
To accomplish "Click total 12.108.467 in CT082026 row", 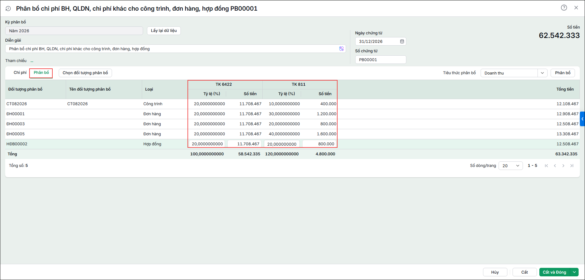I will pyautogui.click(x=568, y=104).
